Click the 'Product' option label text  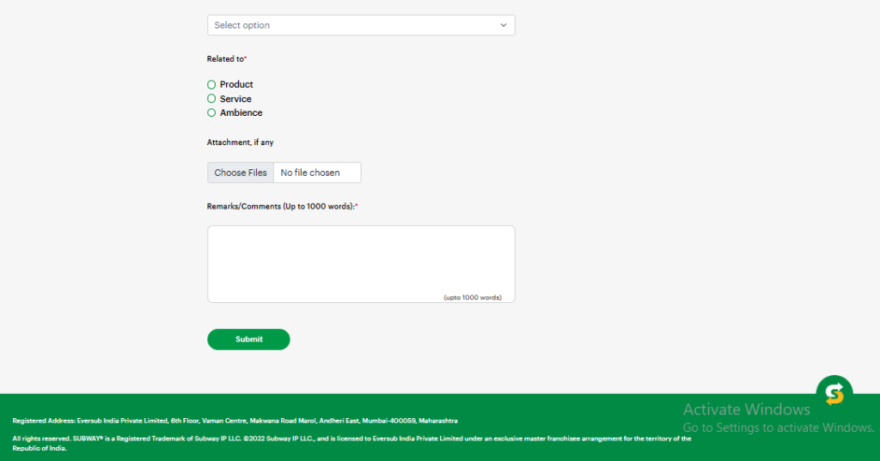[x=236, y=85]
